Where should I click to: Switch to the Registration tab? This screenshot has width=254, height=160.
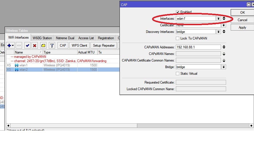tap(106, 38)
